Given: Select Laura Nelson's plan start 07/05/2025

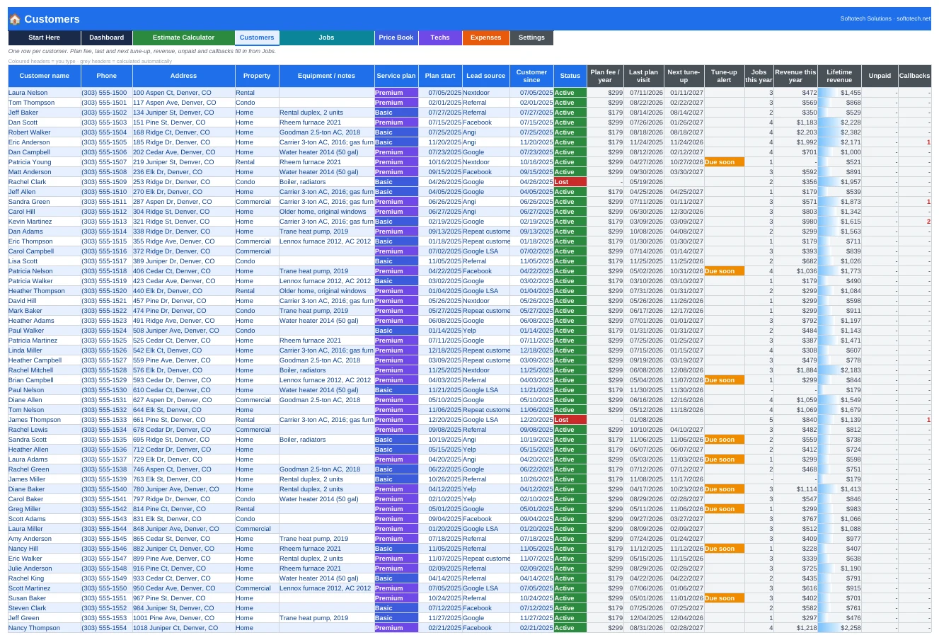Looking at the screenshot, I should 440,93.
